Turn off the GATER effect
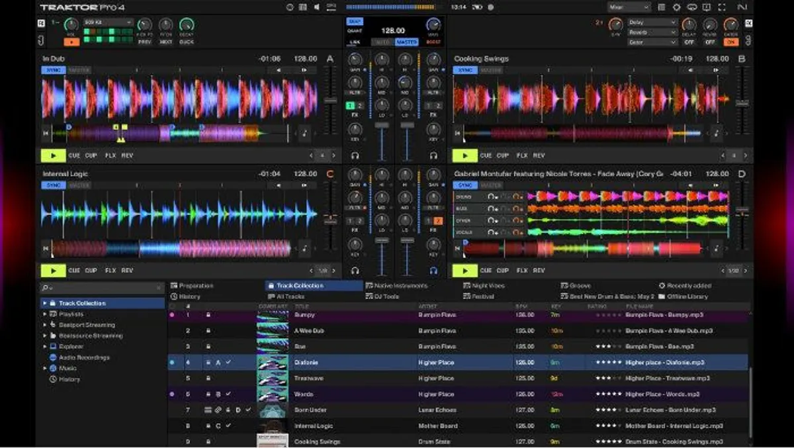Image resolution: width=794 pixels, height=448 pixels. tap(731, 42)
